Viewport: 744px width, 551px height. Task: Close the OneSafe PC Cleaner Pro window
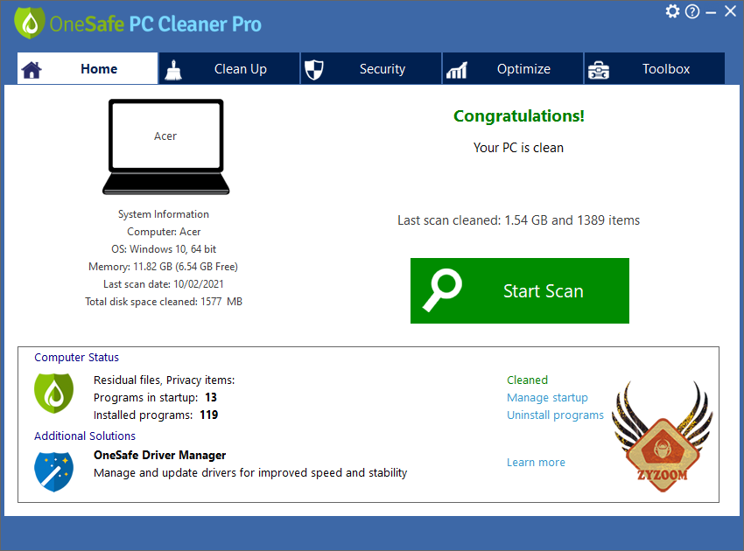pos(730,10)
